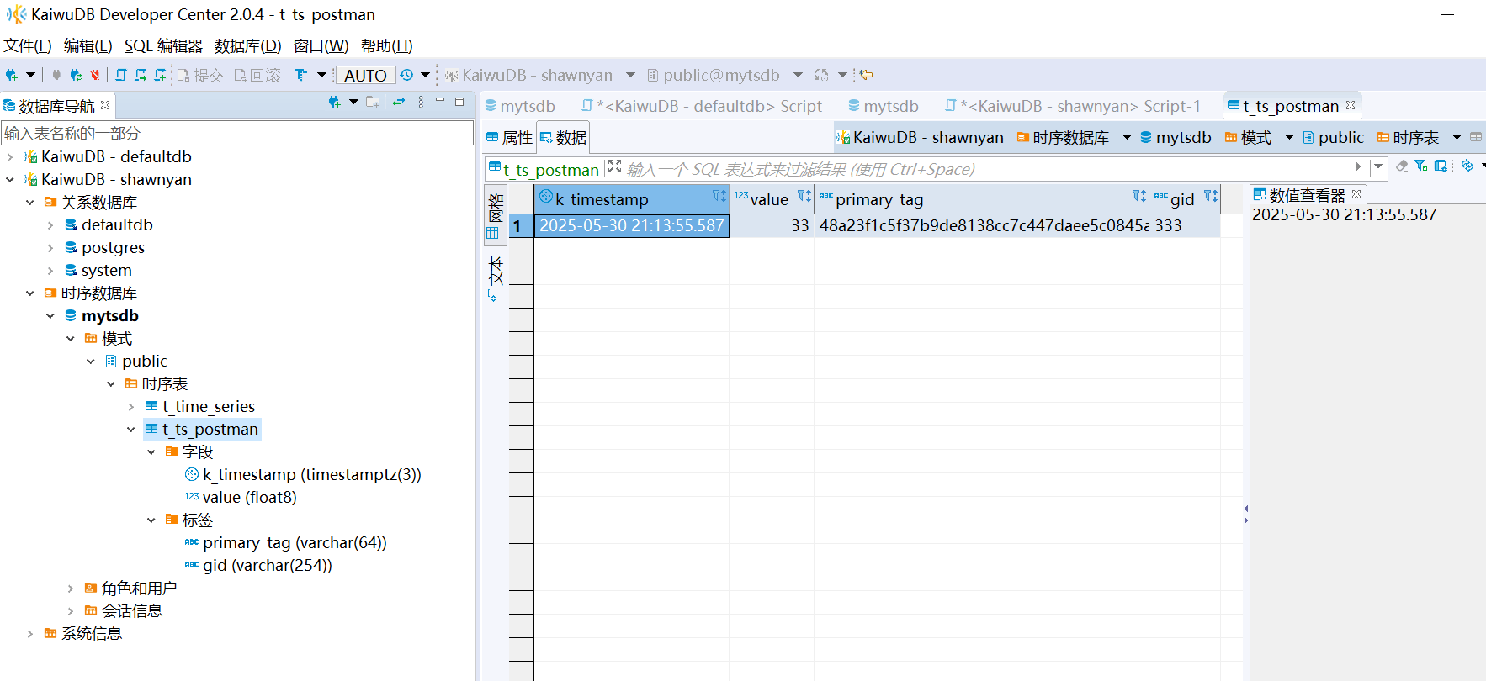The image size is (1486, 681).
Task: Click the custom filter funnel icon
Action: [1421, 166]
